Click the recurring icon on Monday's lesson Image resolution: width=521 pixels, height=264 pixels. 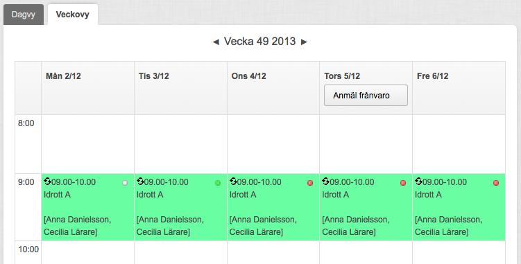47,182
